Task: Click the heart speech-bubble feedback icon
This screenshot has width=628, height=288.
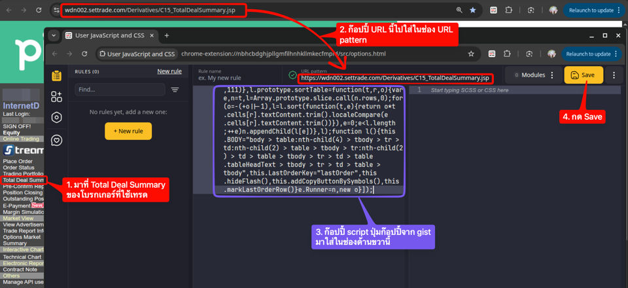Action: [56, 139]
